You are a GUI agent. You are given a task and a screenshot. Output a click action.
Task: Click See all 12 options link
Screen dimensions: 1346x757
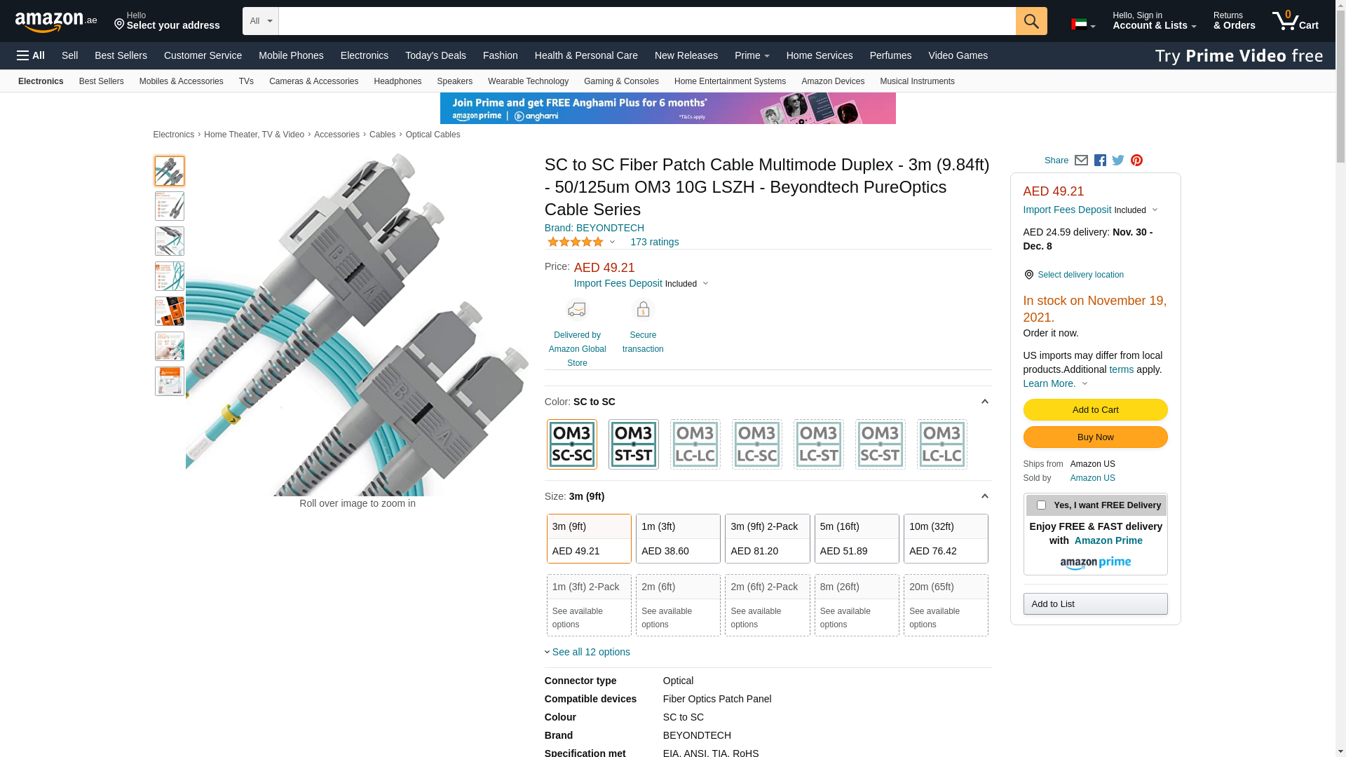point(590,652)
